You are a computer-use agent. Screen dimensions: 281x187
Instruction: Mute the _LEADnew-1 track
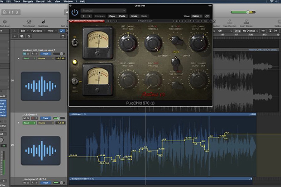(x=24, y=118)
